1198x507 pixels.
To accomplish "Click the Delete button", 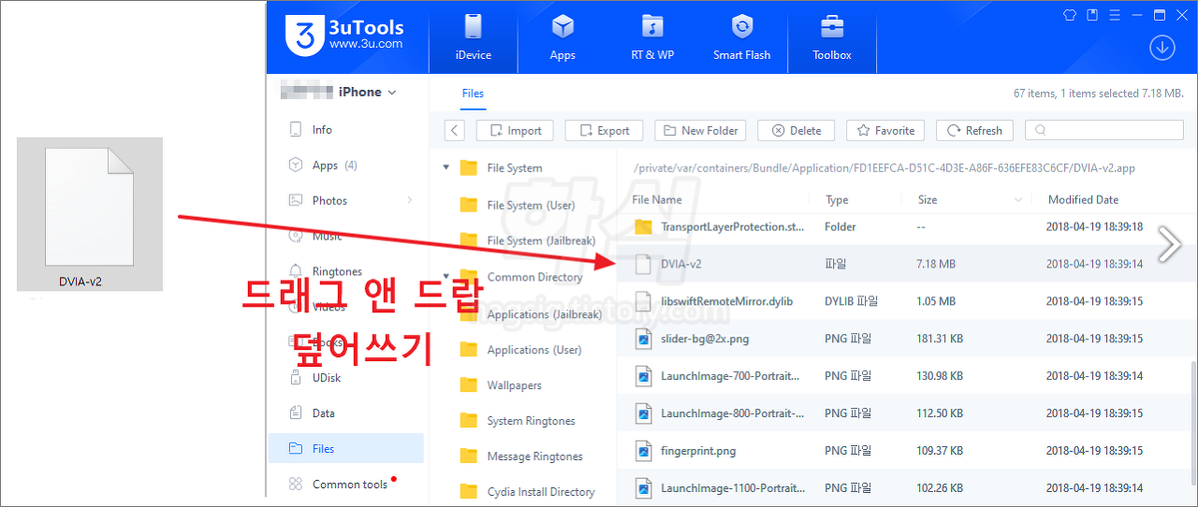I will [796, 130].
